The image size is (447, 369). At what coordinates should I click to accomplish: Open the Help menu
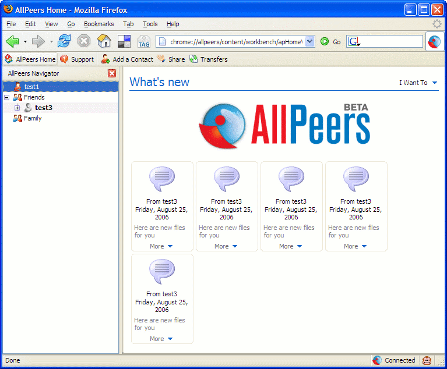tap(173, 24)
